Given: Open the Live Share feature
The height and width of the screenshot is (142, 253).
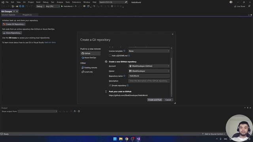Looking at the screenshot, I should click(x=240, y=6).
